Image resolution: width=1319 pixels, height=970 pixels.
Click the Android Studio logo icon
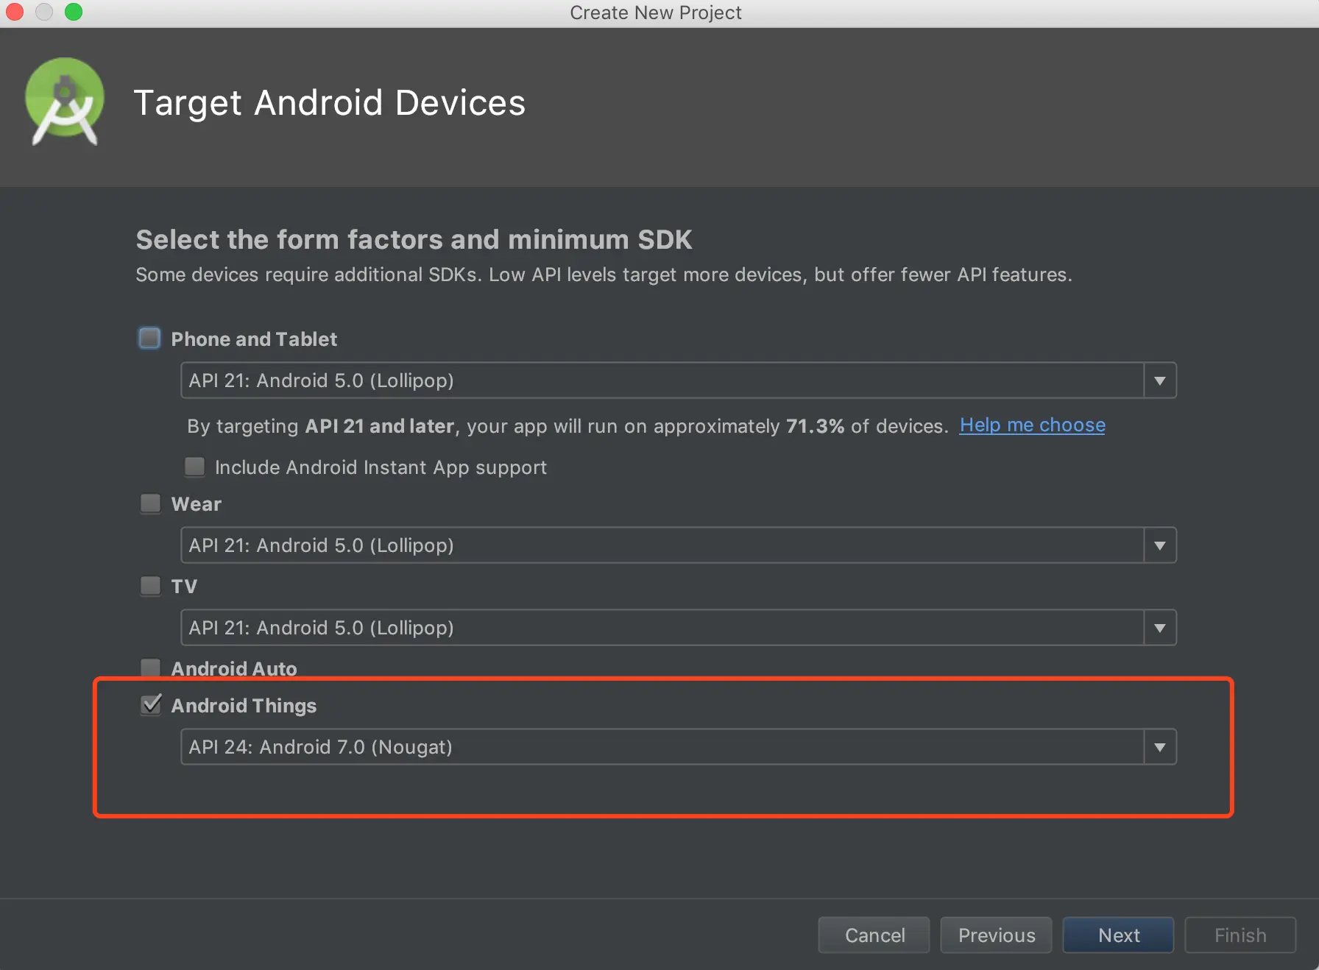point(65,102)
